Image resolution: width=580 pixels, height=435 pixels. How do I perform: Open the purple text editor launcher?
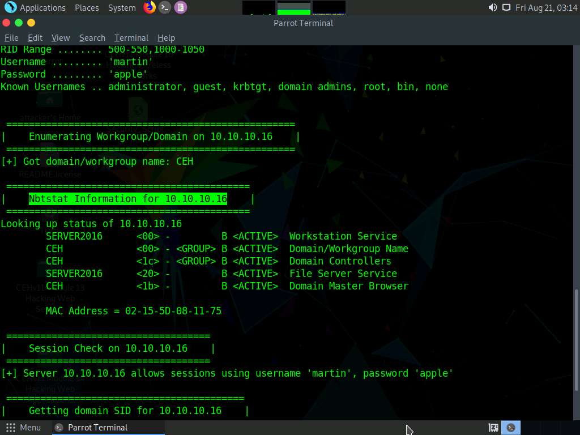click(x=181, y=7)
